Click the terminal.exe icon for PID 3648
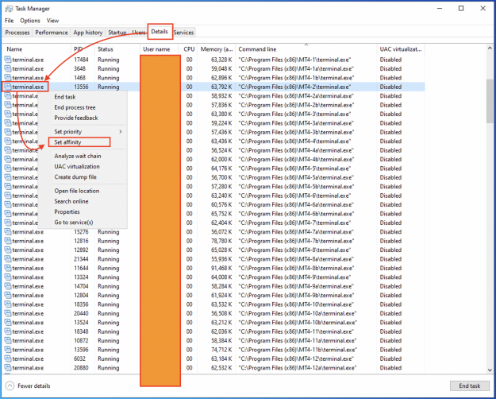Screen dimensions: 496x399 8,69
